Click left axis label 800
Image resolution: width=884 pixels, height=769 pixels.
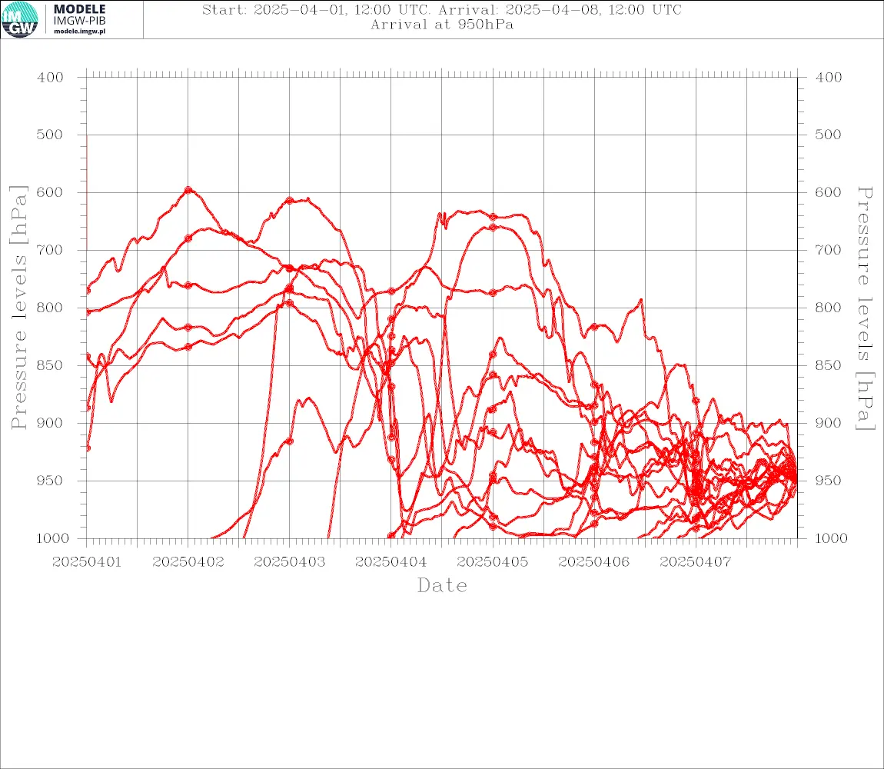point(50,308)
